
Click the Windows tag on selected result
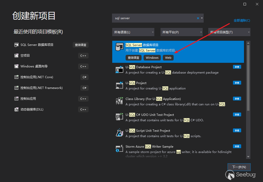152,58
